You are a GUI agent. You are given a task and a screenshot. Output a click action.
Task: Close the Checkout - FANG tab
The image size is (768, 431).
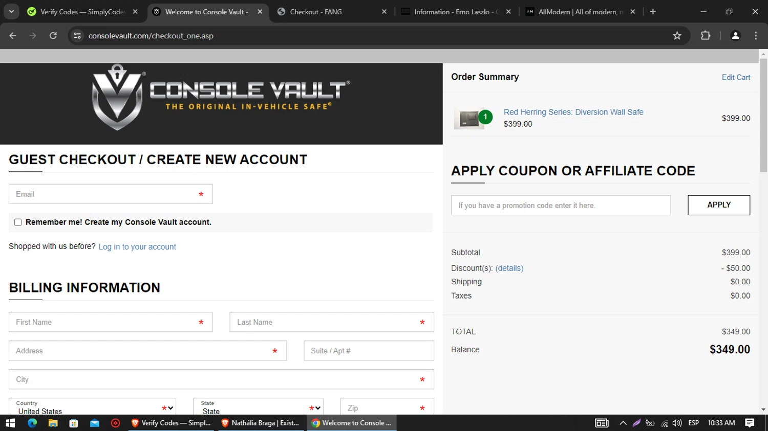pos(385,12)
